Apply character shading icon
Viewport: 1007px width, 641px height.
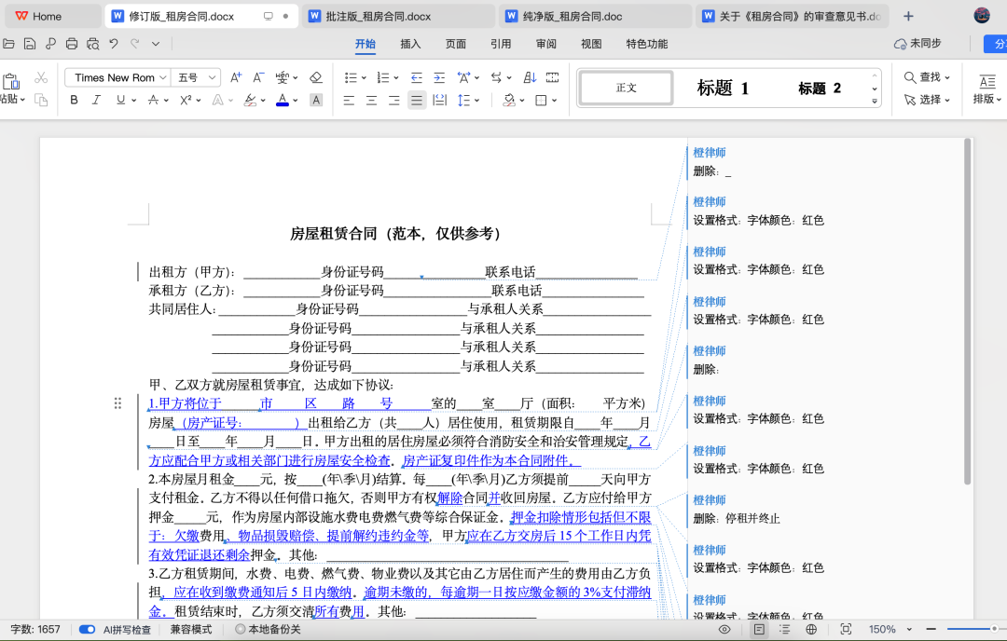point(316,100)
